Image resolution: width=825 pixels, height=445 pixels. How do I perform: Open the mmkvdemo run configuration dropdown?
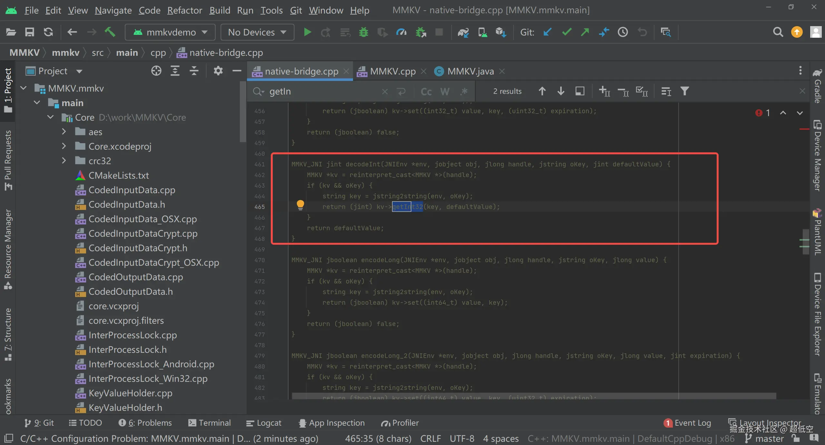coord(170,32)
